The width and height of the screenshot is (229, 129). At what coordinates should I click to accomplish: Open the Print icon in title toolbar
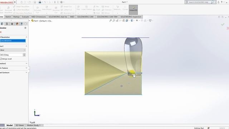40,2
